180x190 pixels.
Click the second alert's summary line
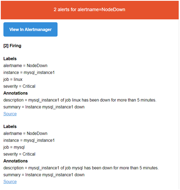coord(44,175)
